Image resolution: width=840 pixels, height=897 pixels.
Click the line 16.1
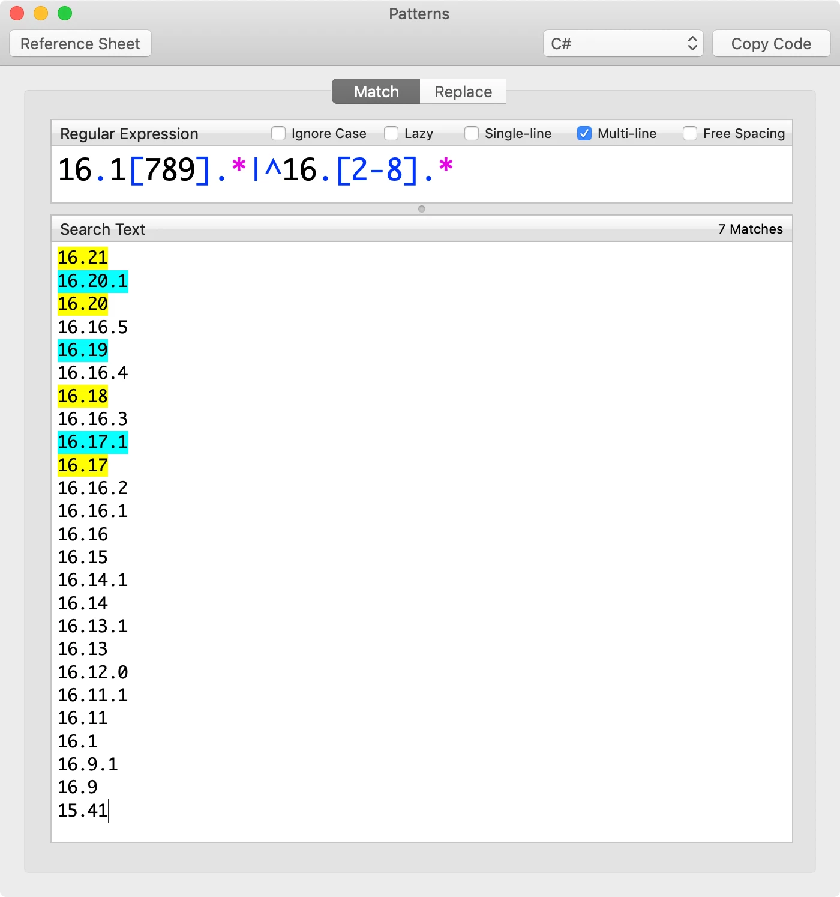click(x=77, y=741)
